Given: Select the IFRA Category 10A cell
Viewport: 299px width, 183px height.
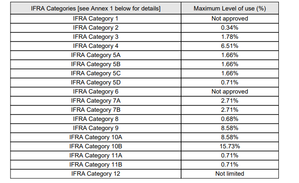Looking at the screenshot, I should coord(95,137).
